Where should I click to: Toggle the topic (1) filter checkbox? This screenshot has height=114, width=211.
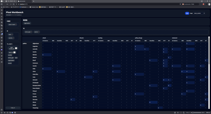coord(15,52)
